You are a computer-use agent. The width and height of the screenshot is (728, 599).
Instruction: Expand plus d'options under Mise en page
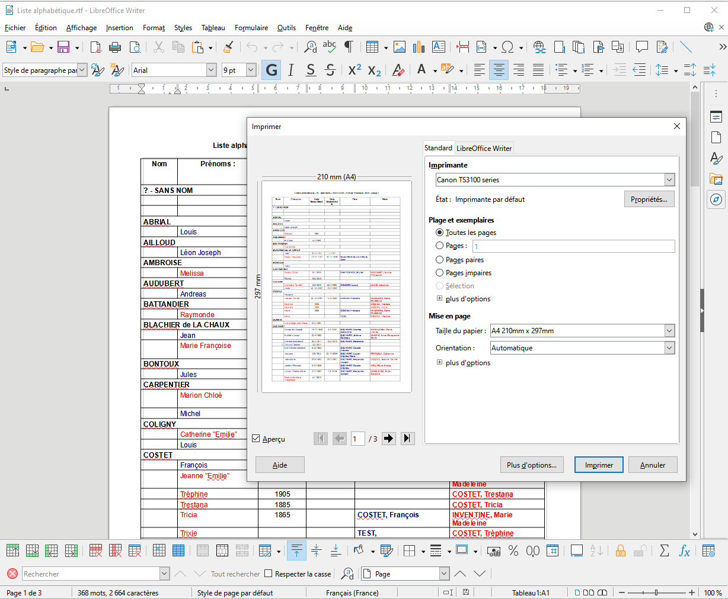pos(439,363)
